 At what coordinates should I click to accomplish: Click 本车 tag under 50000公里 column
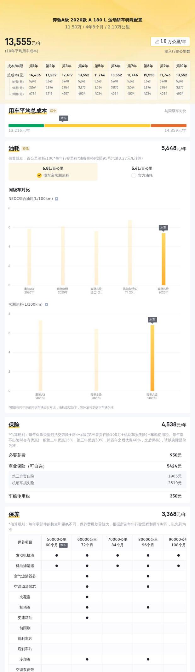point(63,545)
